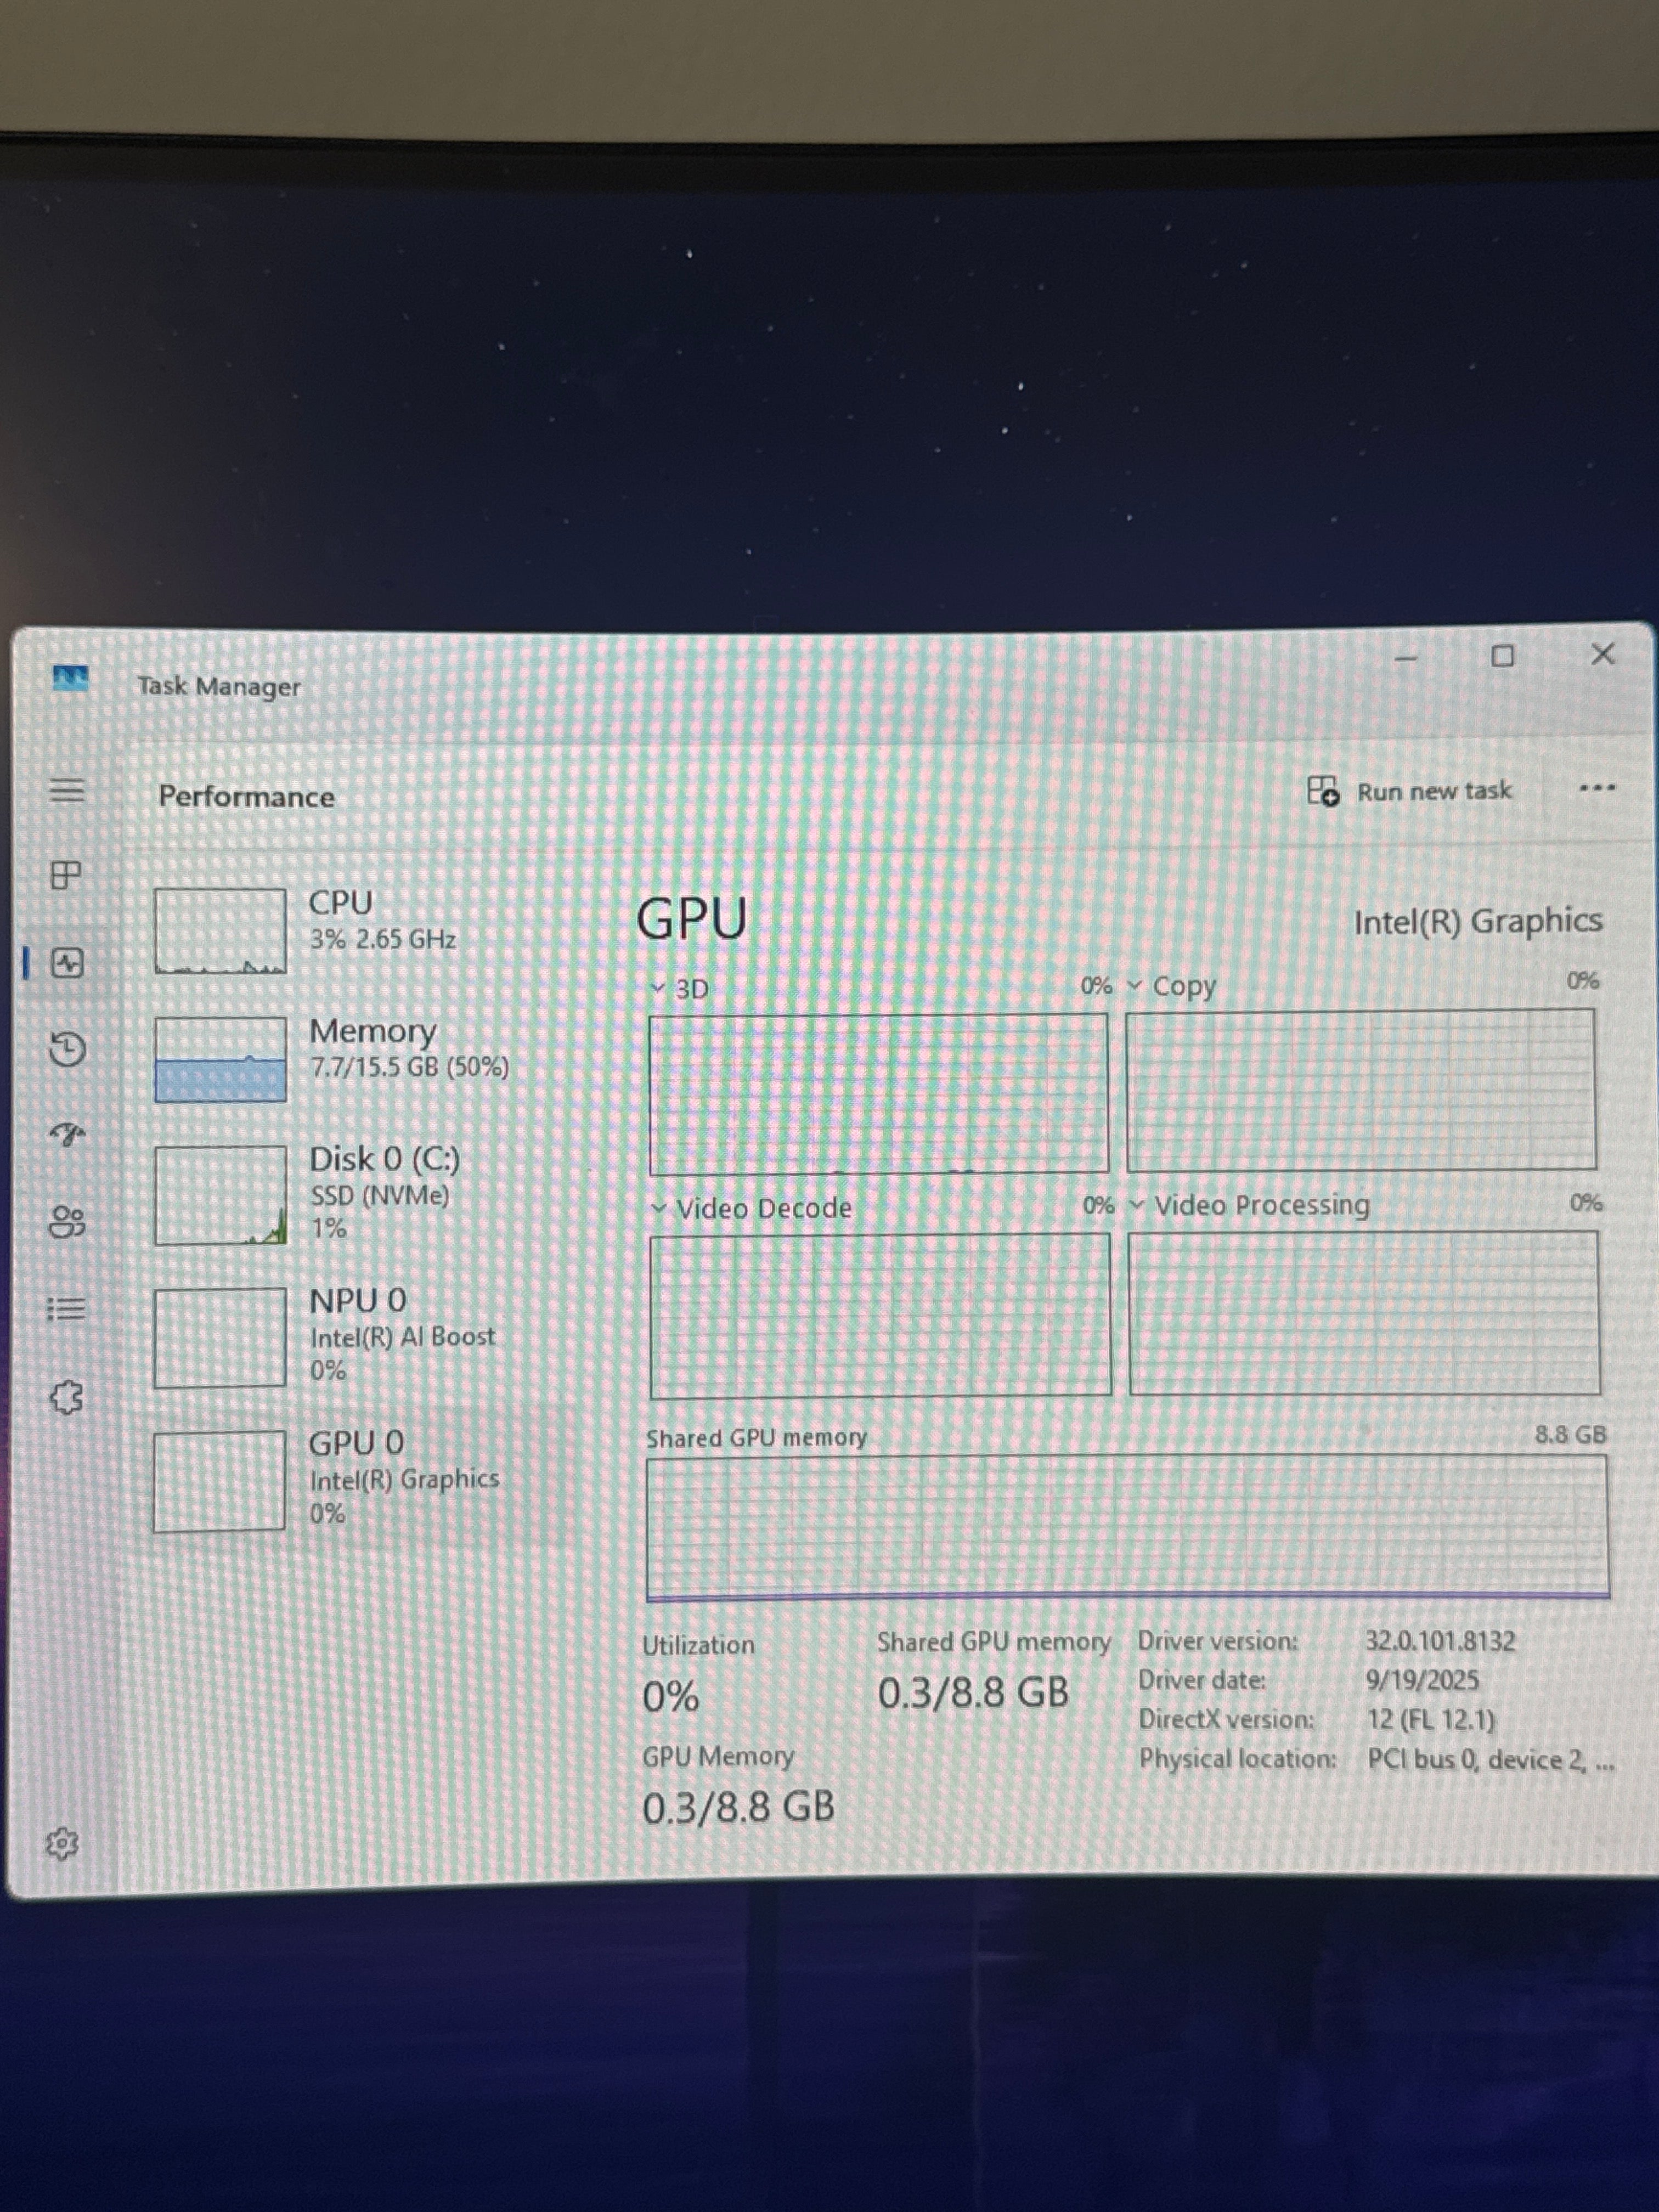The image size is (1659, 2212).
Task: Click the CPU mini usage graph
Action: [220, 930]
